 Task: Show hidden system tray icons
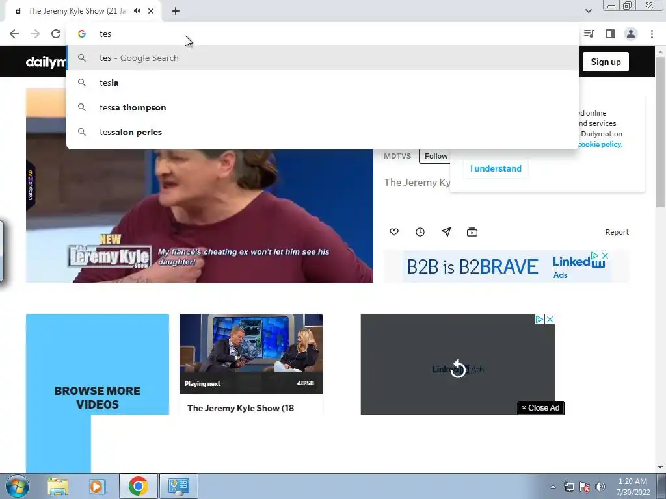(x=553, y=487)
